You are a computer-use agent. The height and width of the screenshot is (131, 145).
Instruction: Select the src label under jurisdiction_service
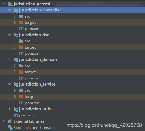[x=28, y=91]
